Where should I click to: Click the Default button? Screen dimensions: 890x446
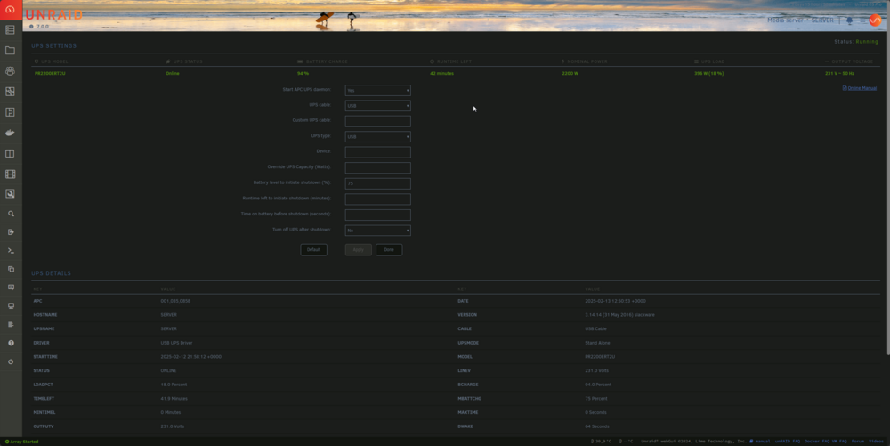click(x=313, y=249)
